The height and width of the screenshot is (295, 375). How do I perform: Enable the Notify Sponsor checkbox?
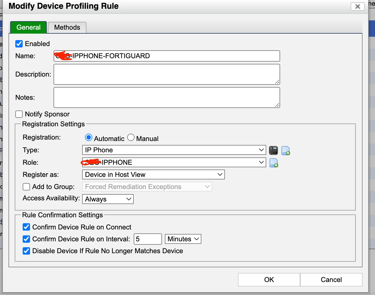point(19,114)
